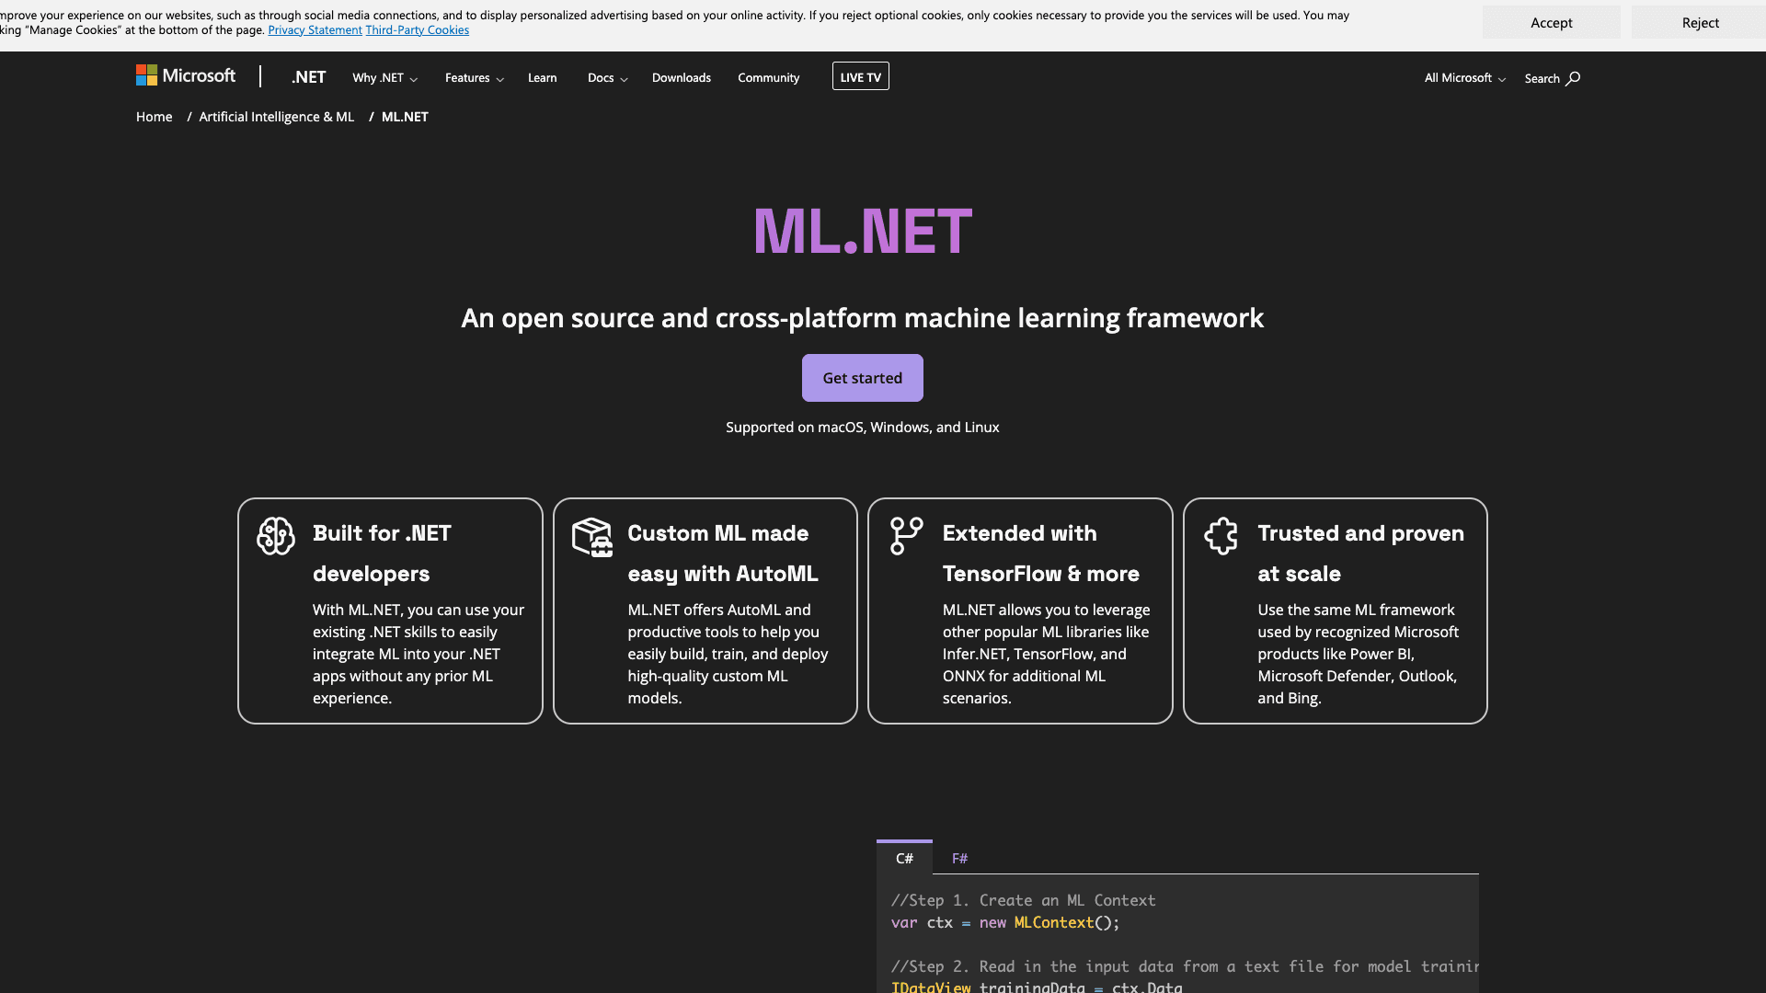
Task: Switch to the F# code tab
Action: pyautogui.click(x=959, y=858)
